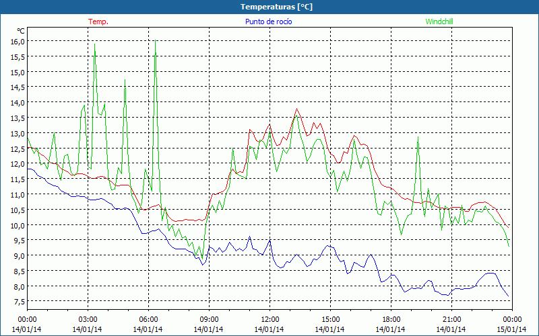Click the 13,5 y-axis value

18,118
